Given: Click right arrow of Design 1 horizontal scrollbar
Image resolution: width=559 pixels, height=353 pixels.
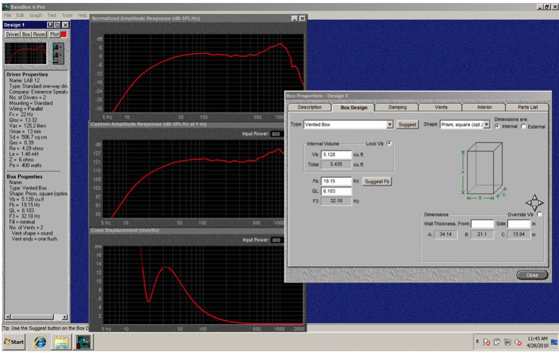Looking at the screenshot, I should pos(65,316).
